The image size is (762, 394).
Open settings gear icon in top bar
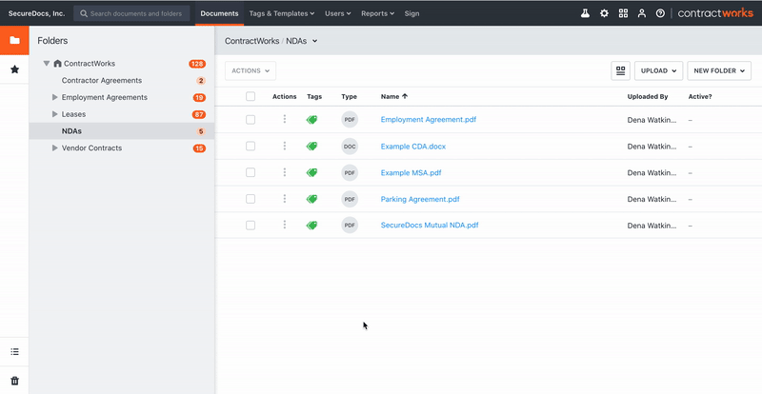604,13
